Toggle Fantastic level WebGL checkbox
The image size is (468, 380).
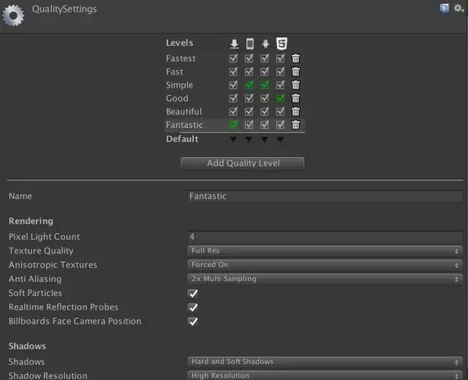tap(280, 125)
